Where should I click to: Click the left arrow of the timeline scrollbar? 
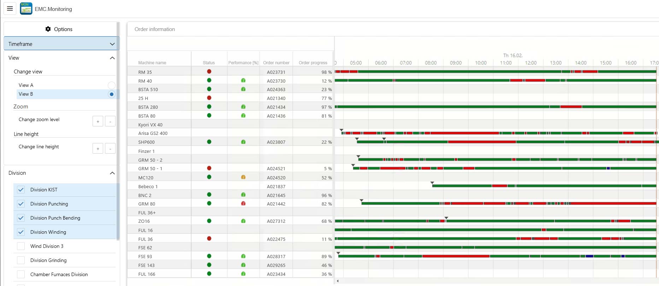338,281
